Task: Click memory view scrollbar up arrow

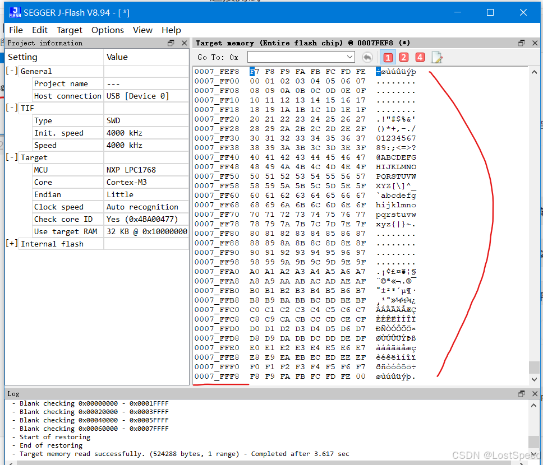Action: (x=535, y=72)
